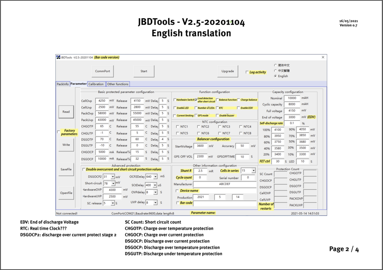383x270 pixels.
Task: Go to the Other functions tab
Action: (x=118, y=84)
